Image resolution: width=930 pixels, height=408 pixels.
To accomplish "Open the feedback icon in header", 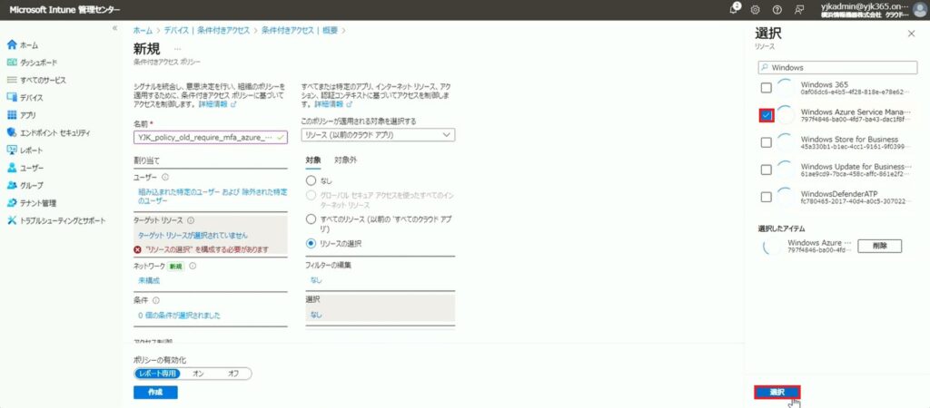I will click(x=799, y=9).
